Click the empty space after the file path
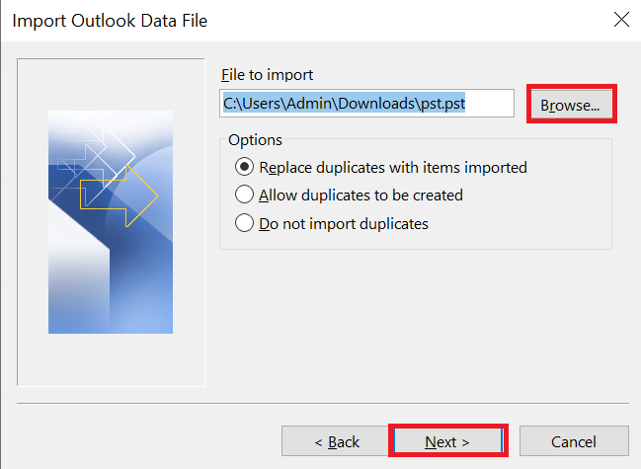 489,104
